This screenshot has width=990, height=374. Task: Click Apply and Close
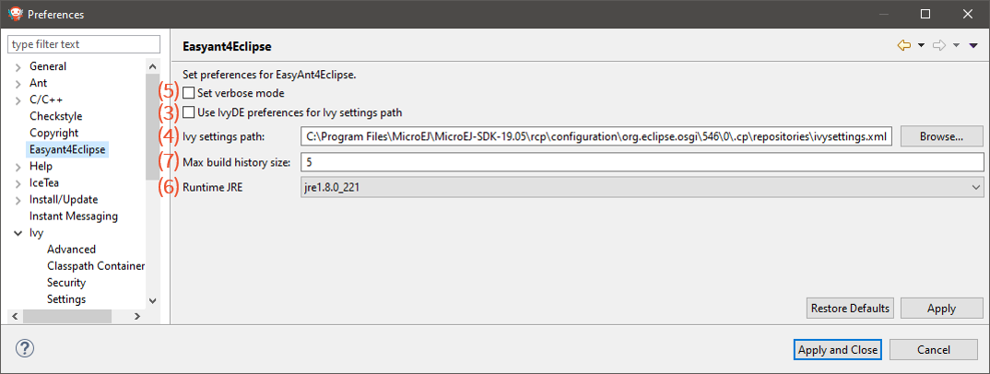pyautogui.click(x=837, y=349)
